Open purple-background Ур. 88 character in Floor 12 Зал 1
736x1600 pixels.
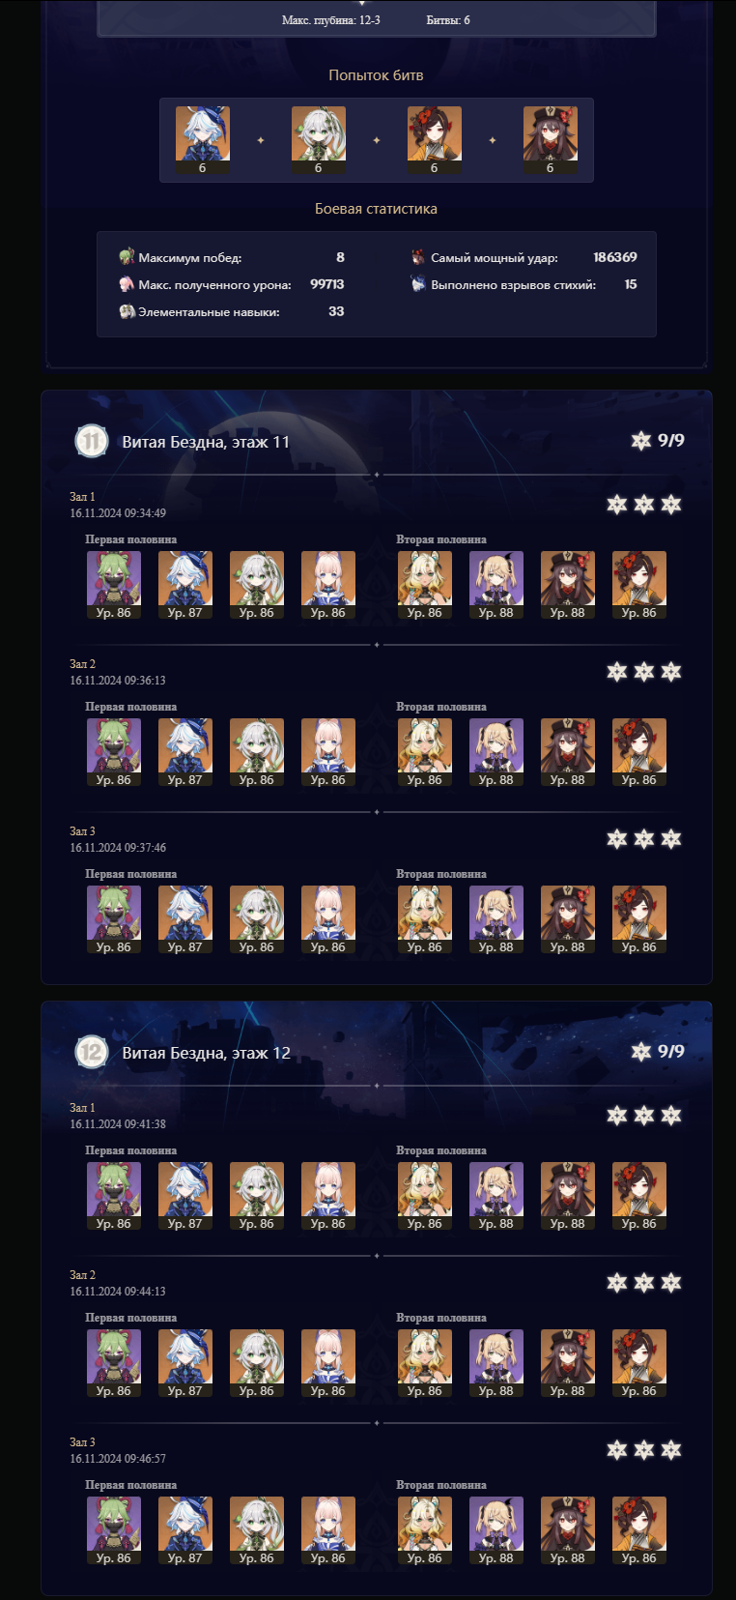496,1196
